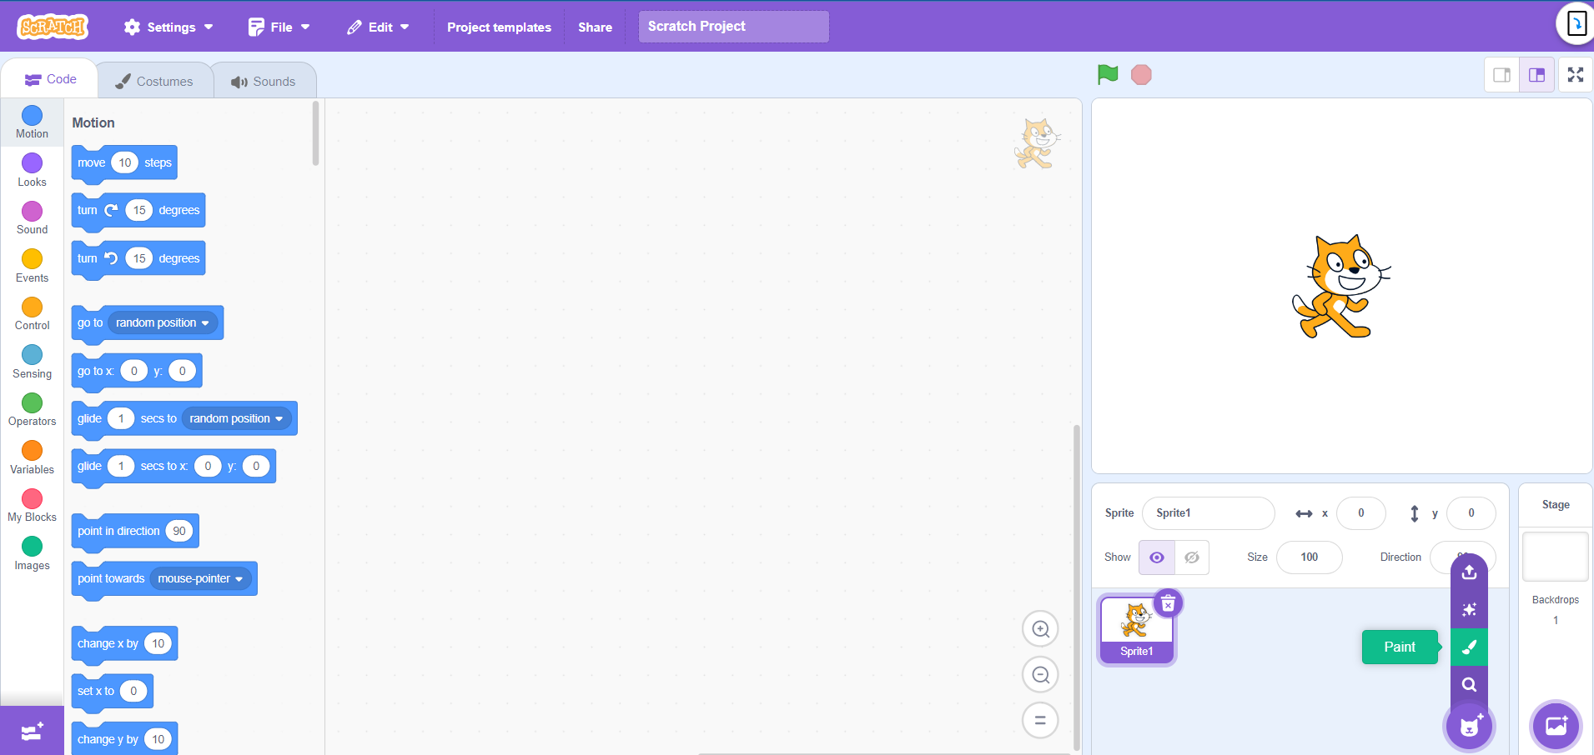Click the Scratch Project name field
The height and width of the screenshot is (755, 1594).
point(732,26)
